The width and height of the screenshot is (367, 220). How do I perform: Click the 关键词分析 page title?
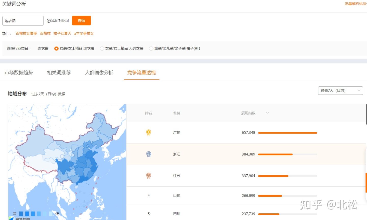click(x=14, y=4)
